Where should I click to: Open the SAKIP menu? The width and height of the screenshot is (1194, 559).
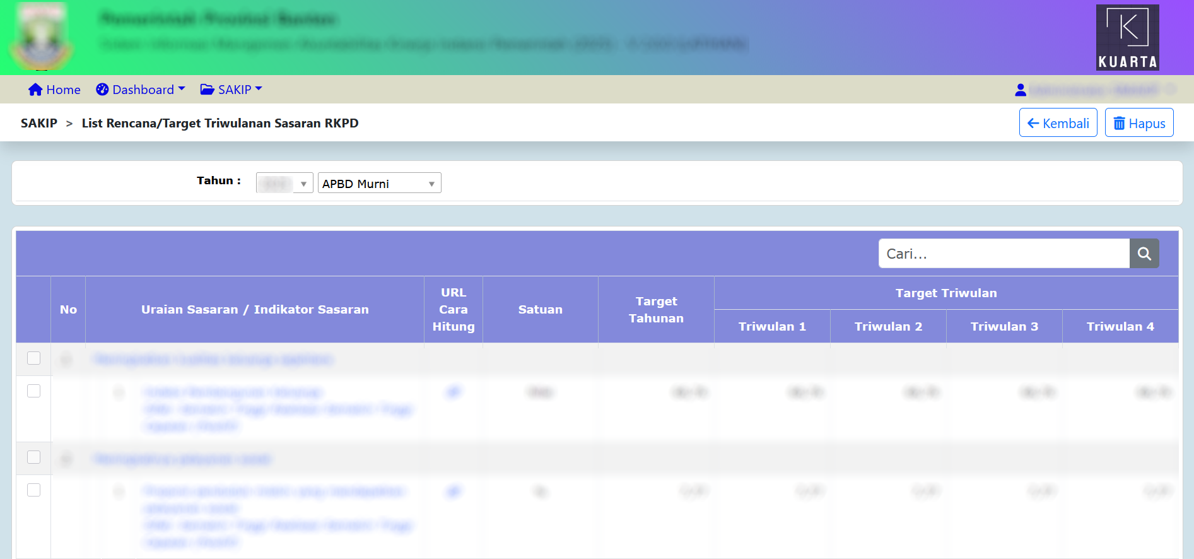231,90
